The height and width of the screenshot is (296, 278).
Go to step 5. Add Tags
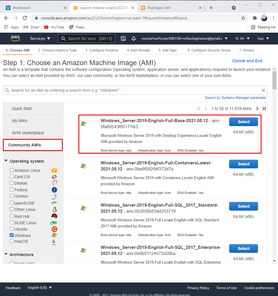[x=167, y=50]
